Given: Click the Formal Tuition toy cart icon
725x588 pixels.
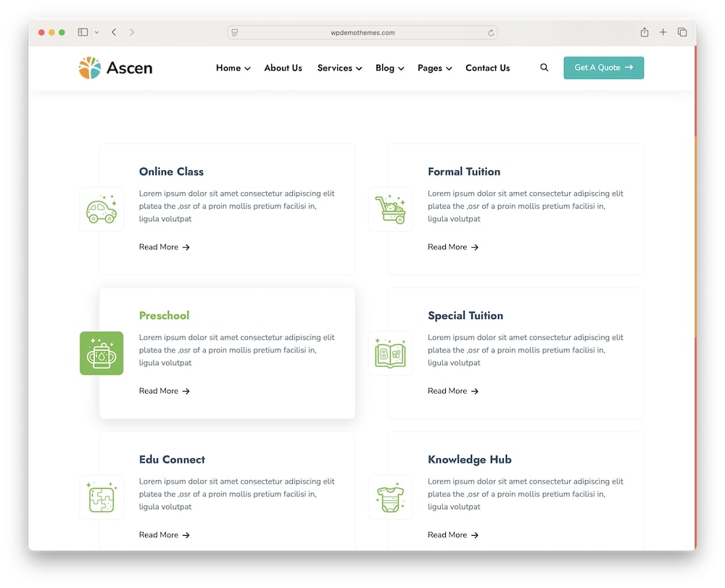Looking at the screenshot, I should coord(390,210).
